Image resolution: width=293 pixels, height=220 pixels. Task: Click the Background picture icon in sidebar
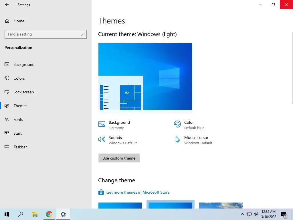point(7,64)
